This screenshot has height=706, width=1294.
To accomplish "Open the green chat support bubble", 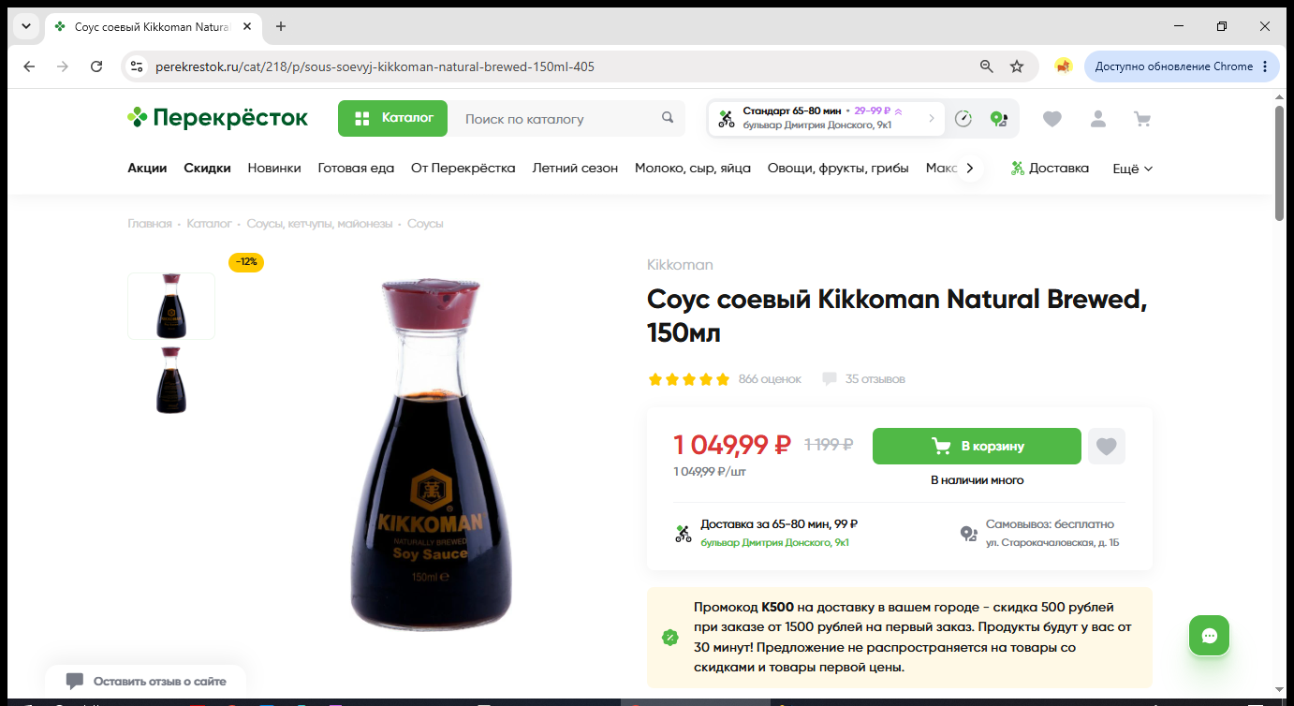I will pos(1209,636).
